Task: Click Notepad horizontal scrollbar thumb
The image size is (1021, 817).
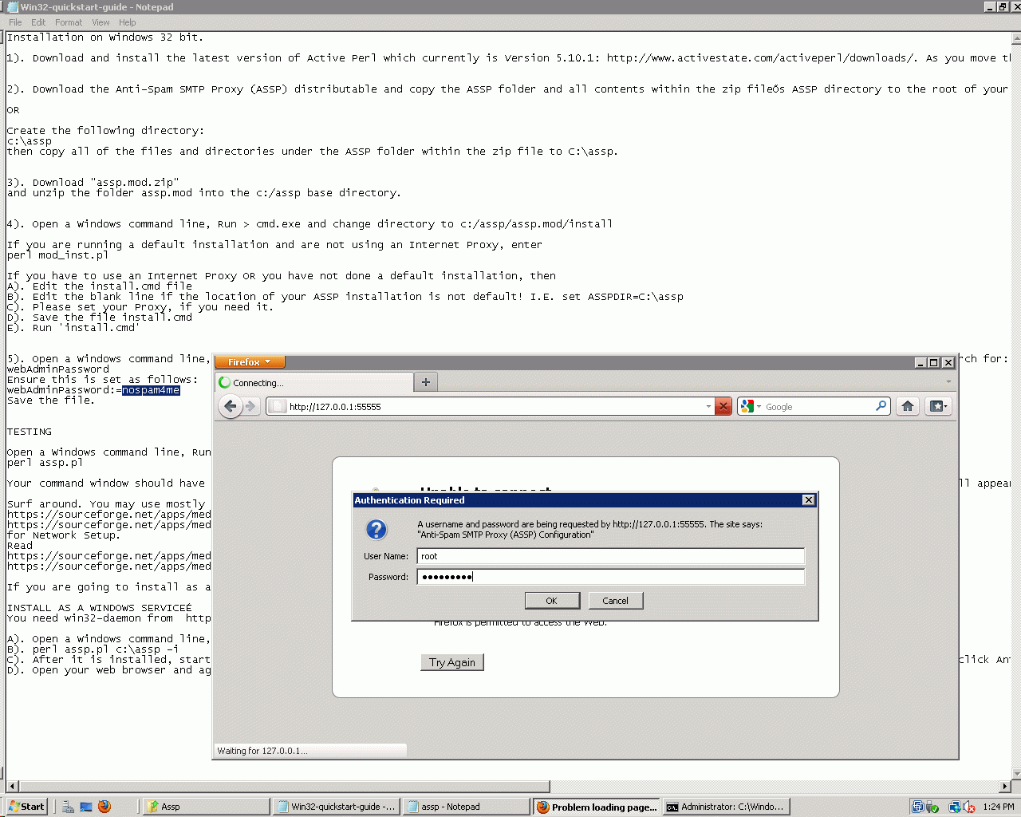Action: [x=284, y=787]
